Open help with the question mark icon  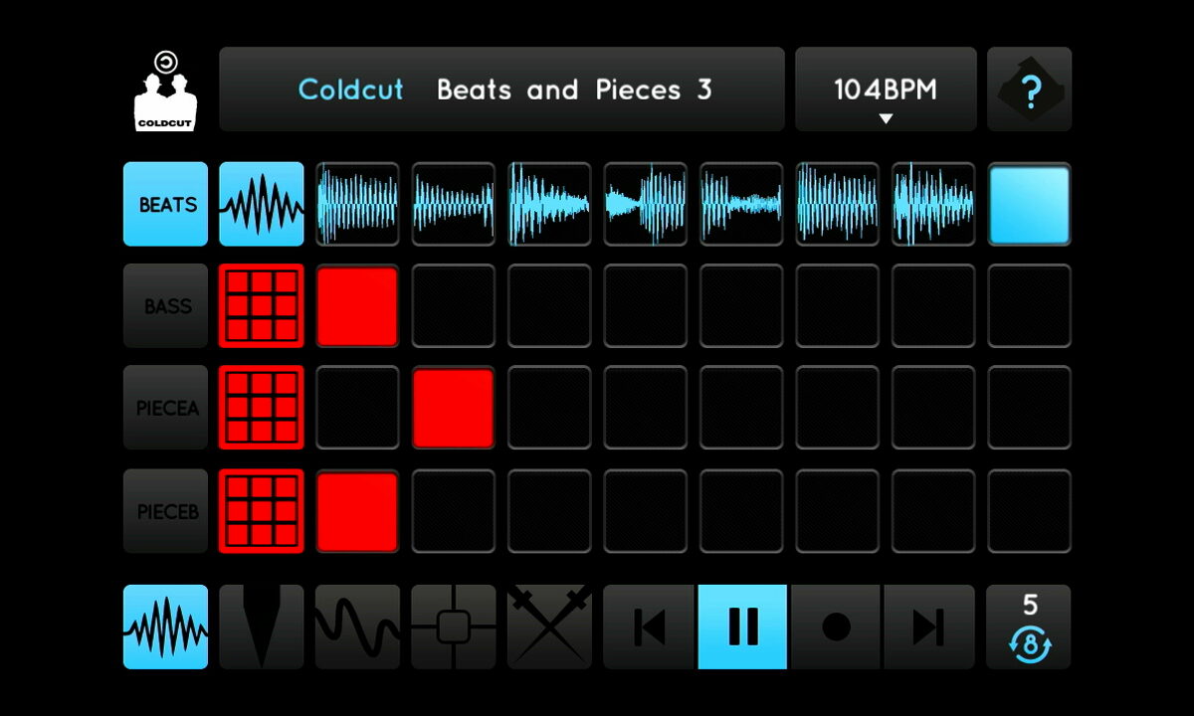click(1029, 89)
